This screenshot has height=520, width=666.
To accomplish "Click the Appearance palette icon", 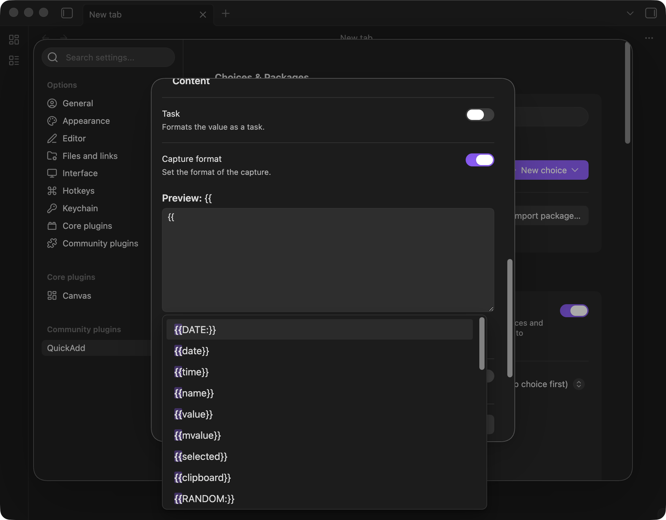I will click(52, 121).
